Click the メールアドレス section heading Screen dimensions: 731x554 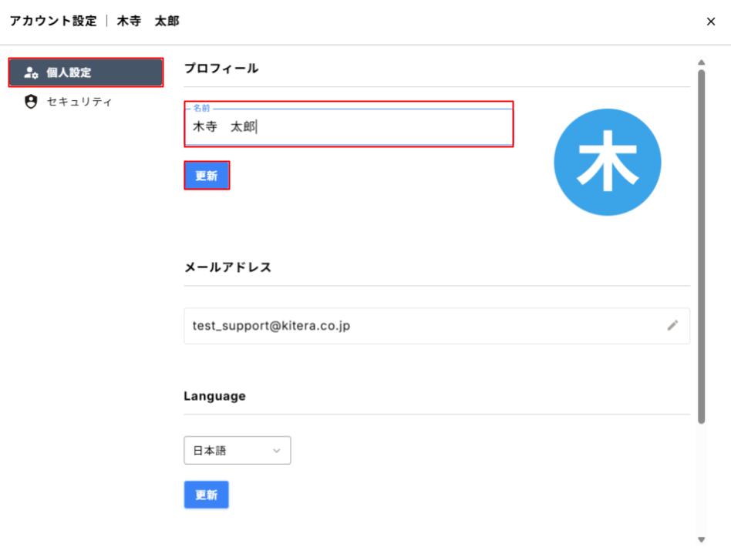tap(227, 267)
